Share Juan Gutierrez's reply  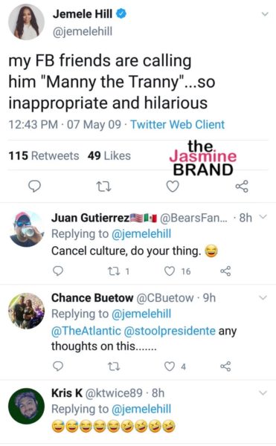(x=225, y=271)
